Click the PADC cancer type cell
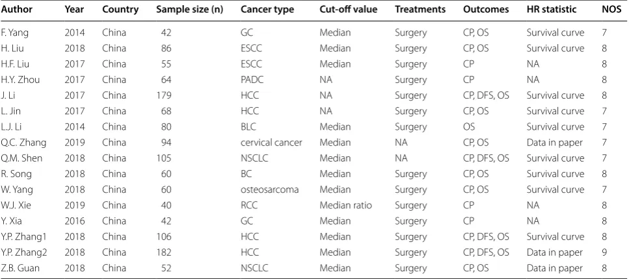This screenshot has width=629, height=279. tap(252, 80)
